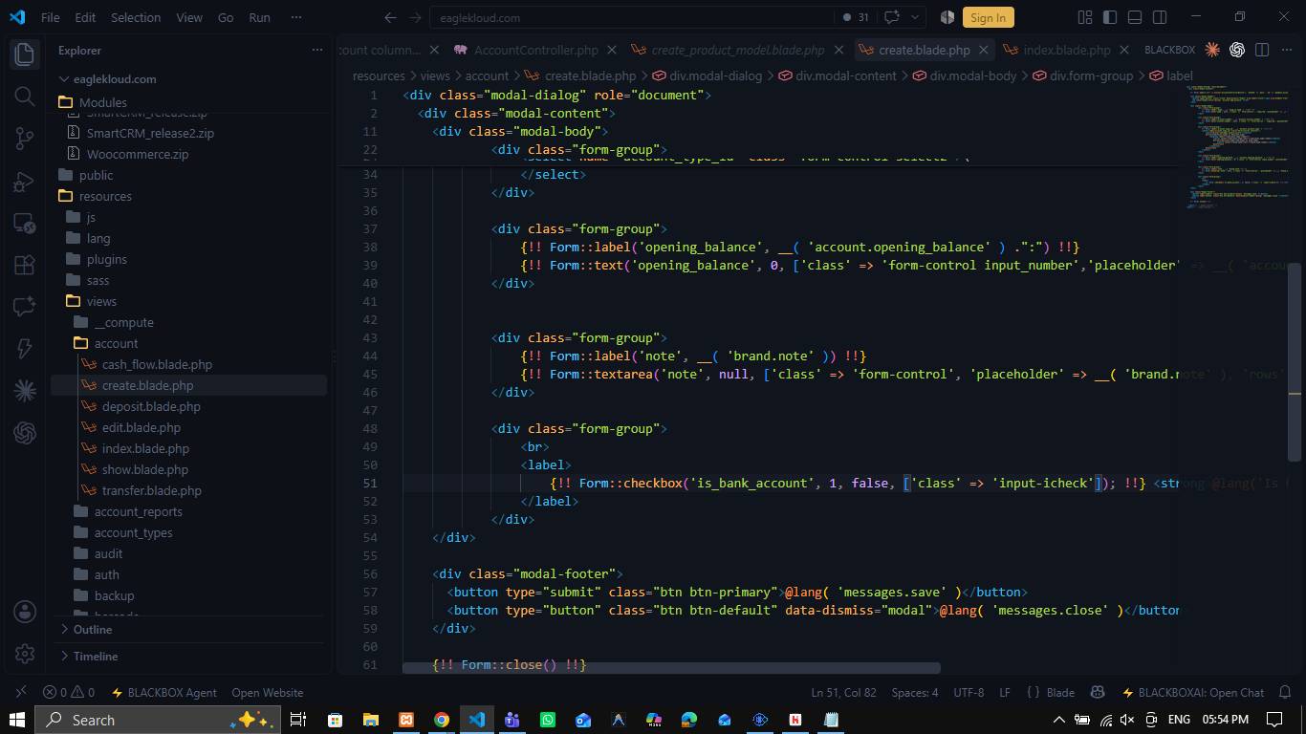Open Run and Debug view

click(25, 181)
